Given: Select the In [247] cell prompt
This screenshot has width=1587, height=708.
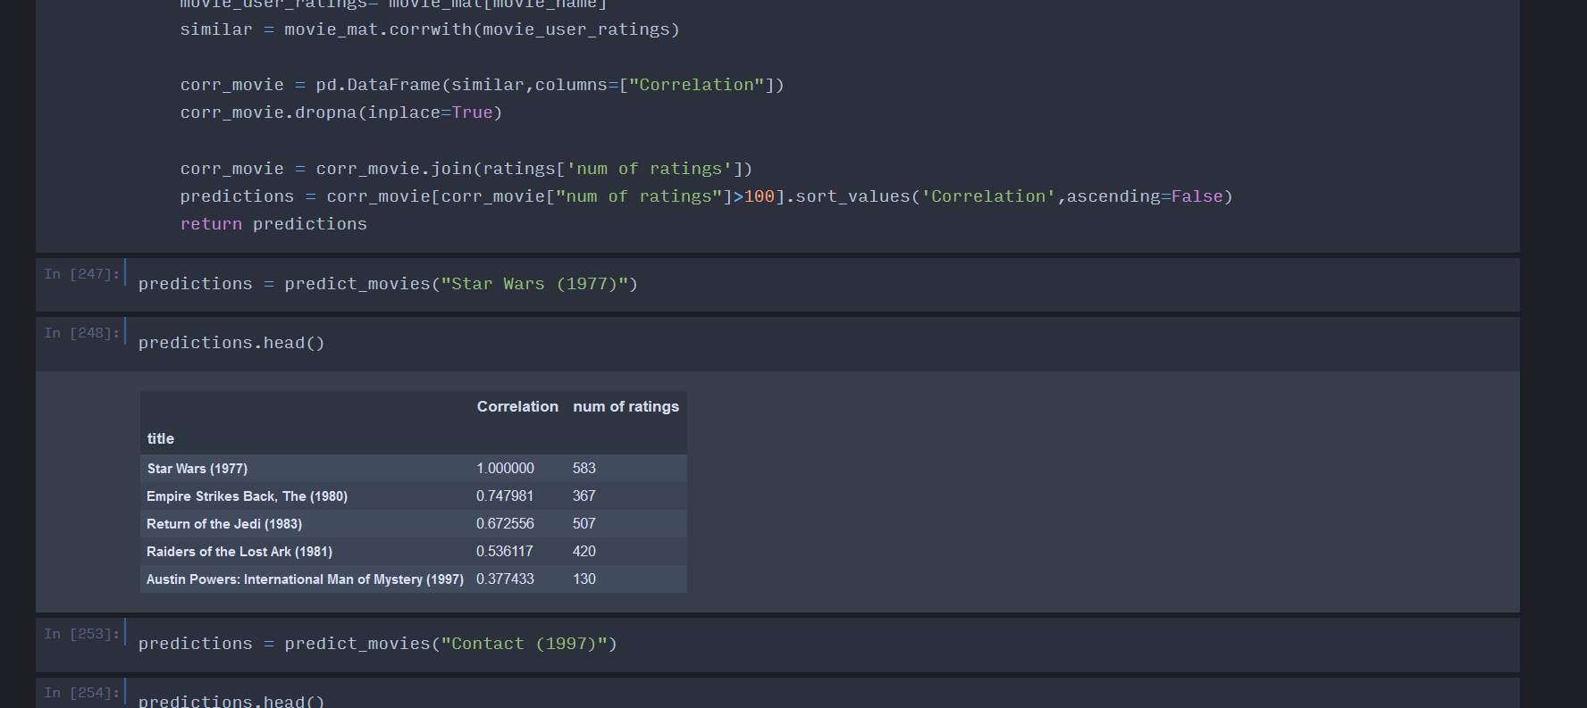Looking at the screenshot, I should coord(81,274).
